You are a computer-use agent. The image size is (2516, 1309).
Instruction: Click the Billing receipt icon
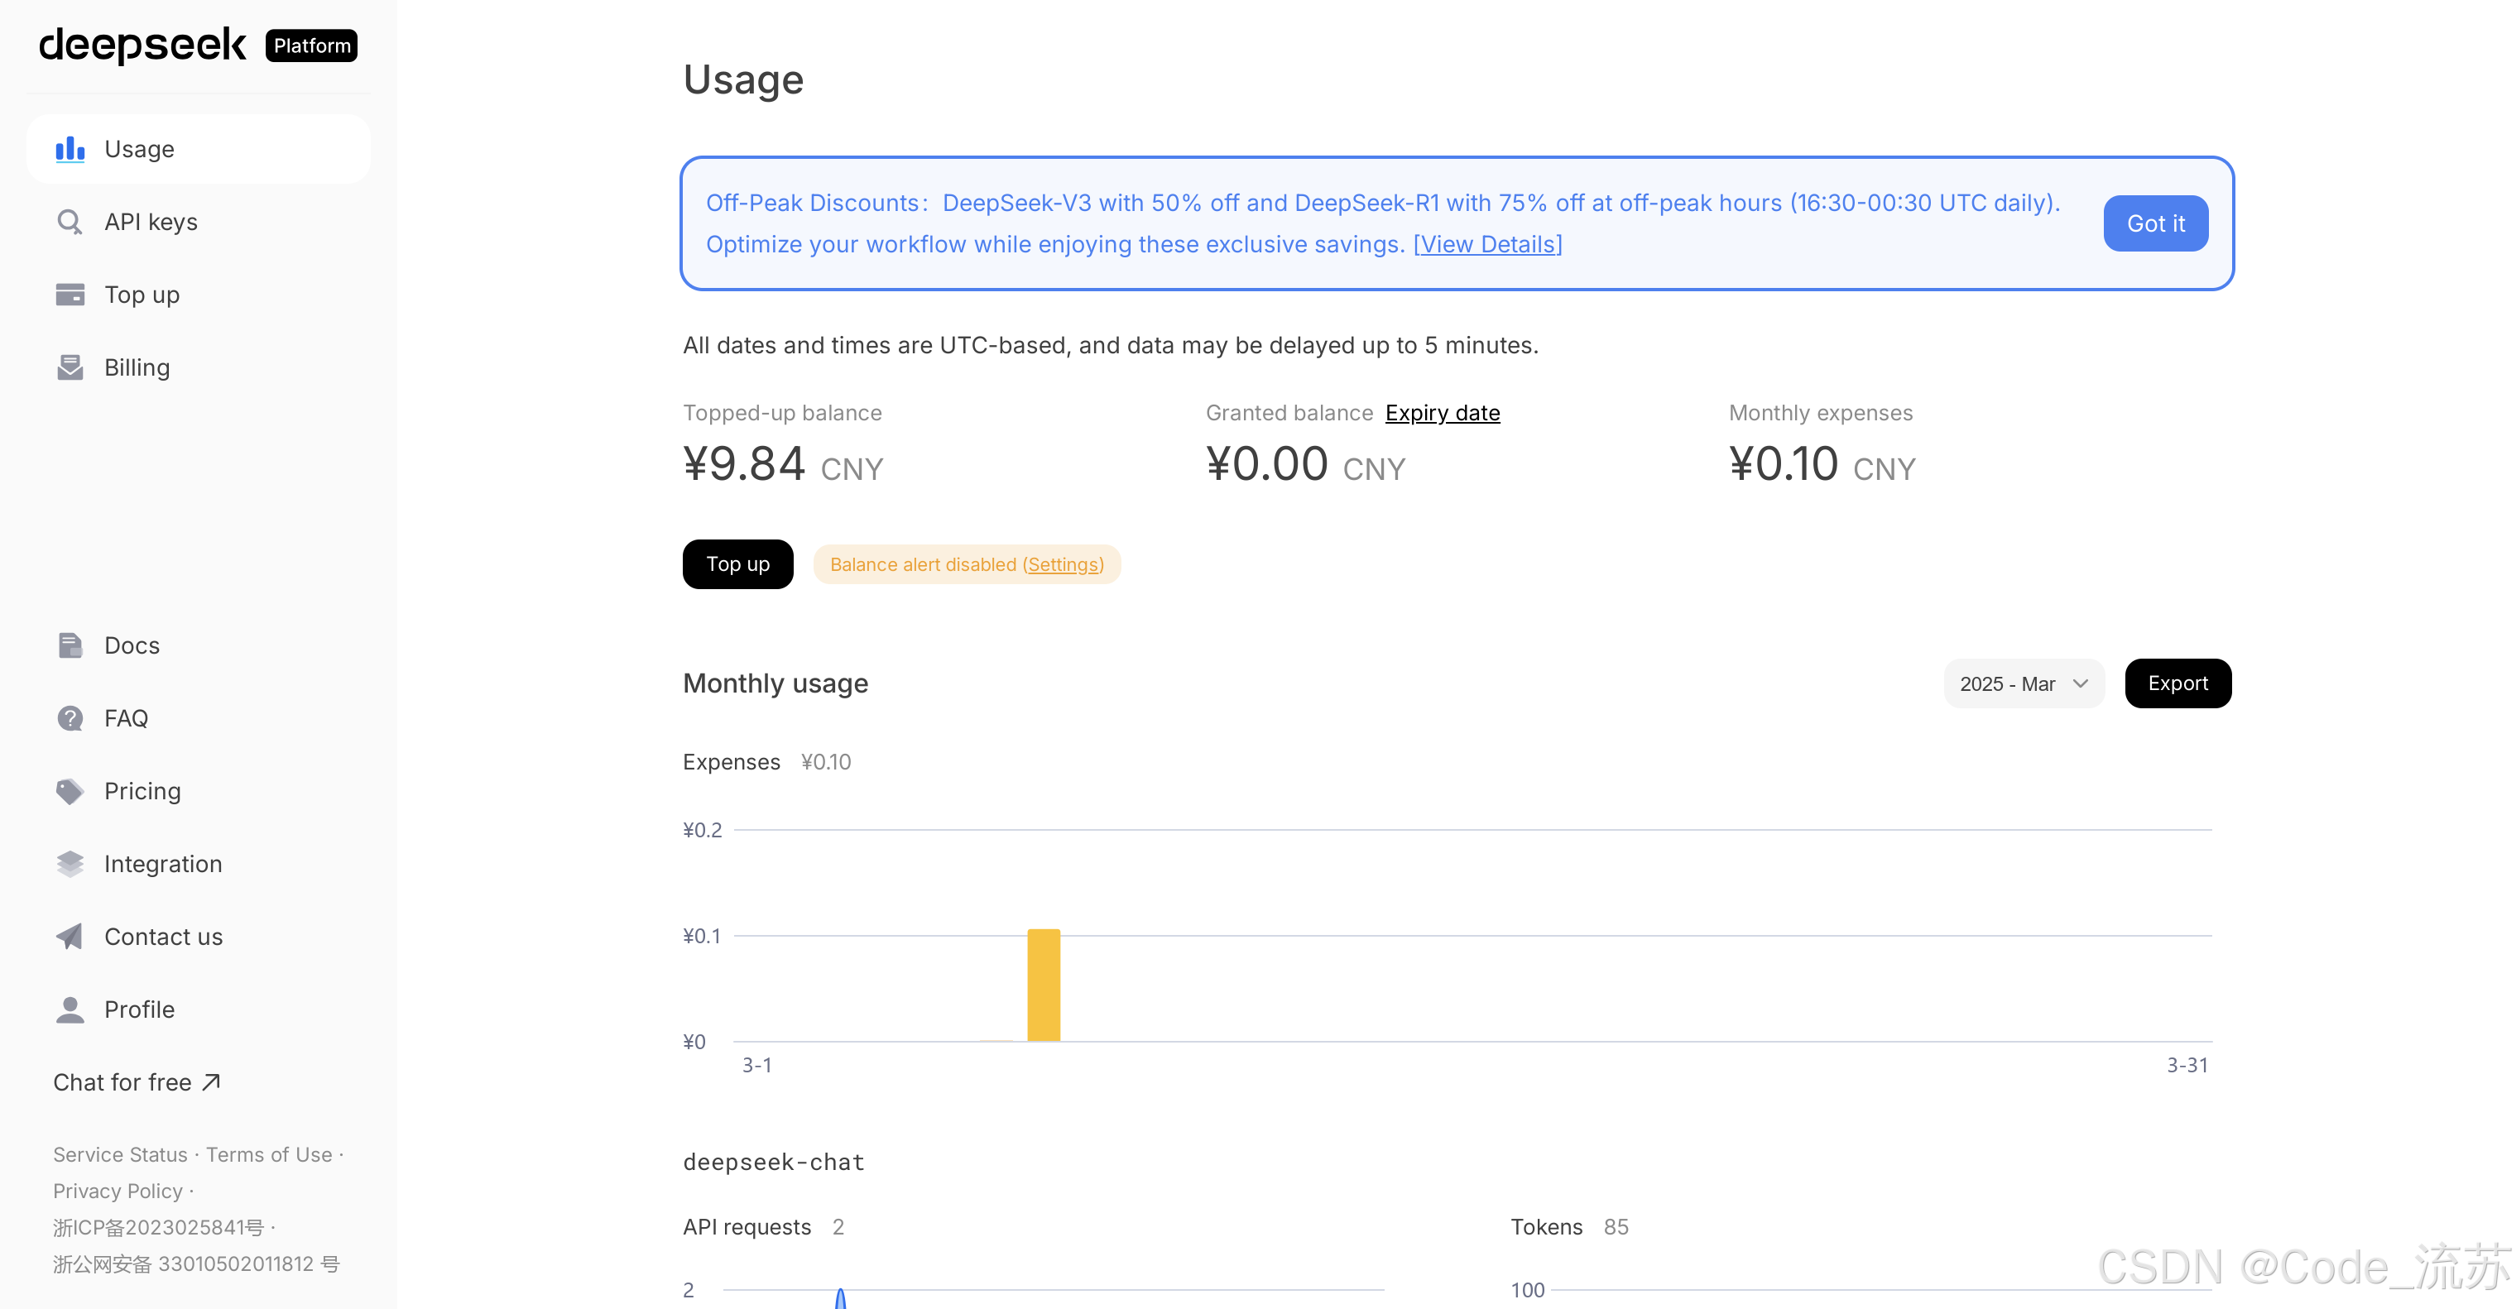tap(70, 368)
